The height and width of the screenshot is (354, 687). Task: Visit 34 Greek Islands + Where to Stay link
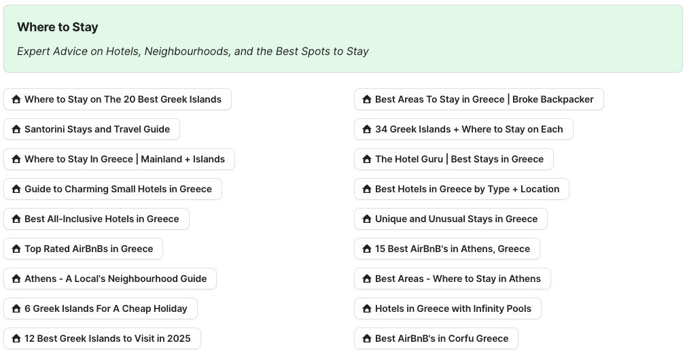click(469, 129)
